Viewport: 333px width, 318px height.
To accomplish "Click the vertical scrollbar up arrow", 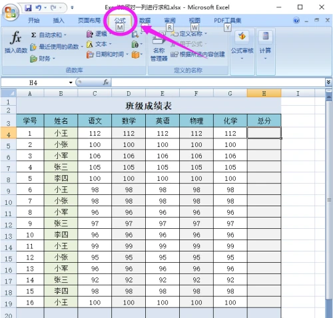I will [x=329, y=96].
